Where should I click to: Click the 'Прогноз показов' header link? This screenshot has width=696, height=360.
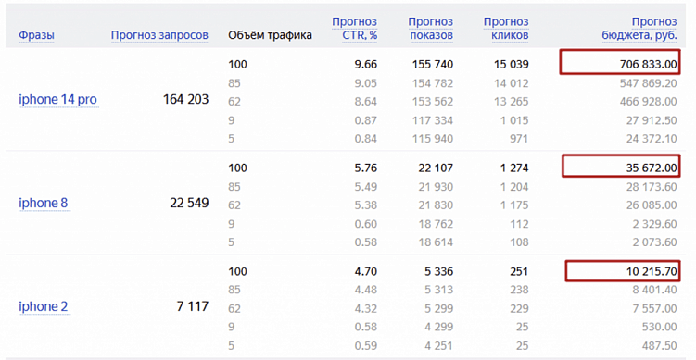[x=431, y=28]
